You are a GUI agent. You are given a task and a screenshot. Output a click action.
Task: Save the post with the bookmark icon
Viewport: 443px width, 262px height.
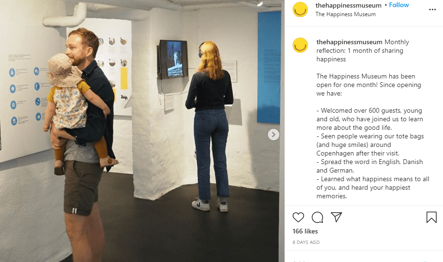tap(432, 217)
